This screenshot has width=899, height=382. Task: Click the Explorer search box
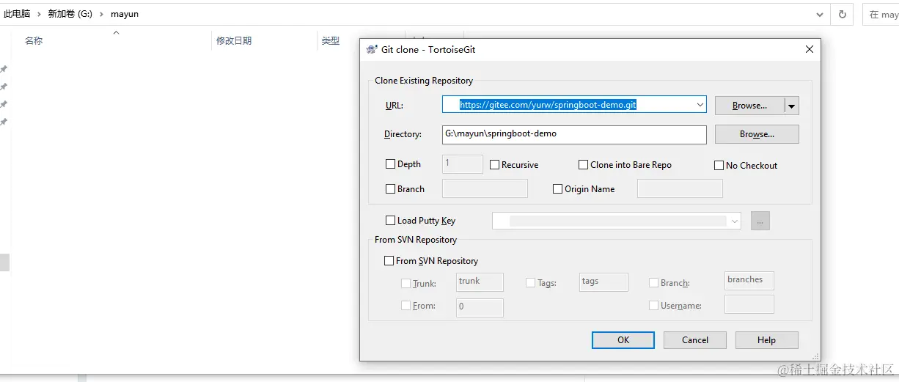coord(881,14)
